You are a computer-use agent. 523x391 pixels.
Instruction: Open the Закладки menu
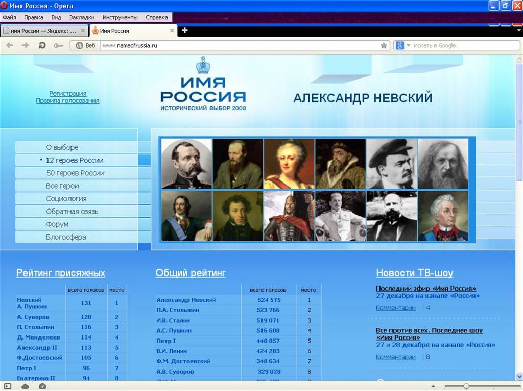[82, 17]
